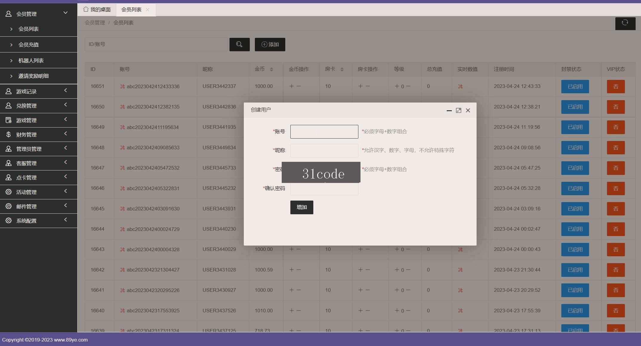
Task: Click the refresh icon at top right
Action: (x=625, y=23)
